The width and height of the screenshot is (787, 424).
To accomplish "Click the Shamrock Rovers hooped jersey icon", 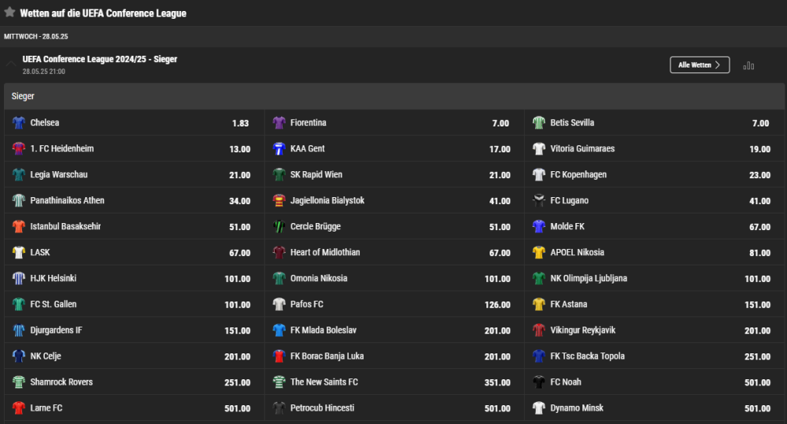I will 19,382.
